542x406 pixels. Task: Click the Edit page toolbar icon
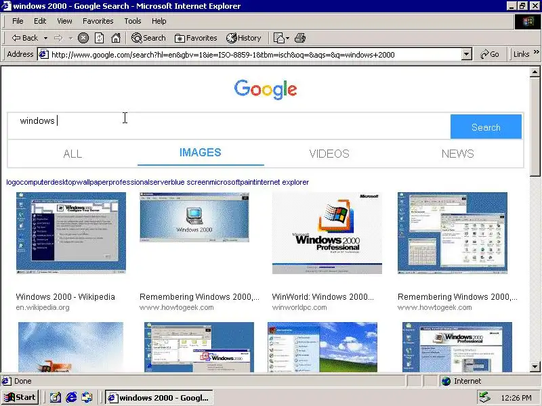pyautogui.click(x=278, y=38)
